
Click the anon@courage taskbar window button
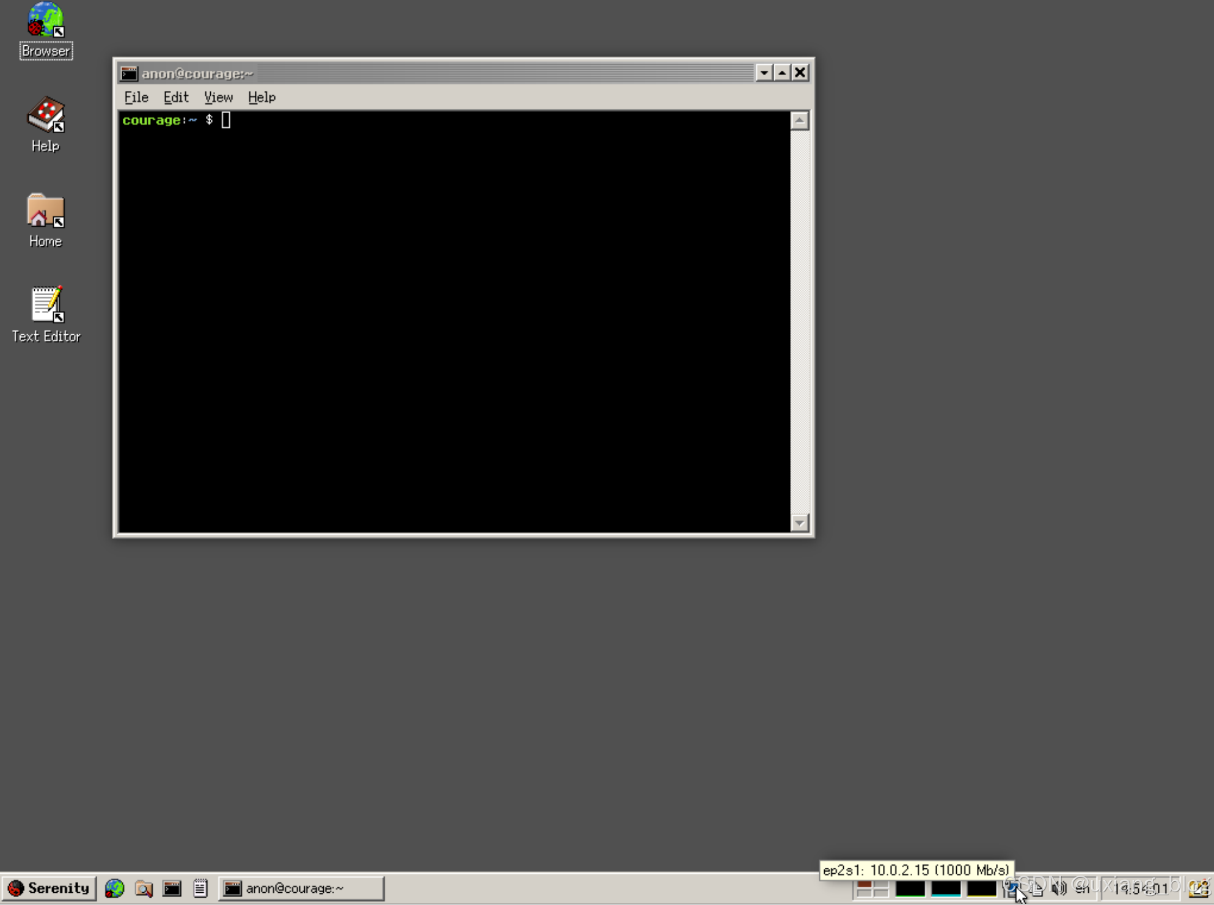pos(301,888)
